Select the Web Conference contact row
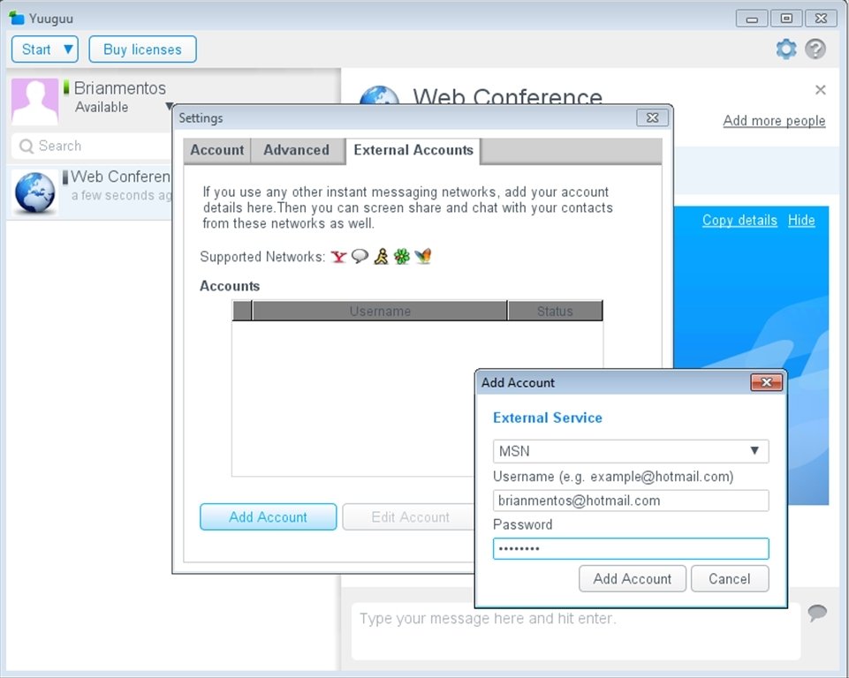Screen dimensions: 849x678 (89, 192)
